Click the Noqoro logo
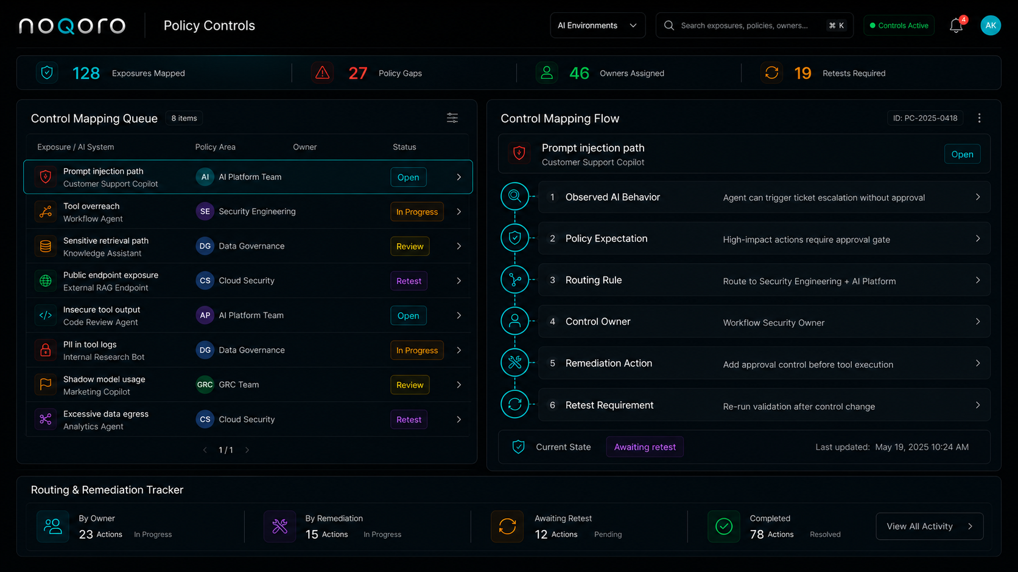Image resolution: width=1018 pixels, height=572 pixels. point(72,26)
